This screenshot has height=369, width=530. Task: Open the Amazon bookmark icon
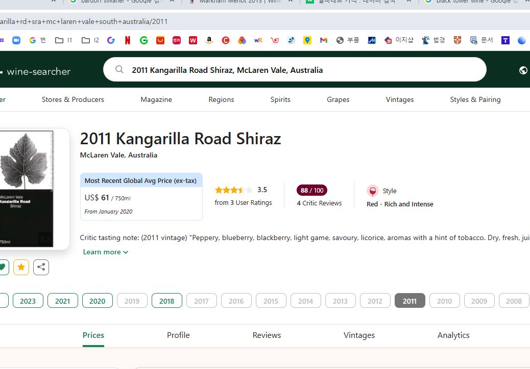coord(209,40)
